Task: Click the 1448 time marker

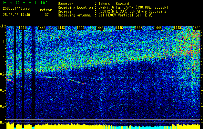Action: click(x=158, y=27)
